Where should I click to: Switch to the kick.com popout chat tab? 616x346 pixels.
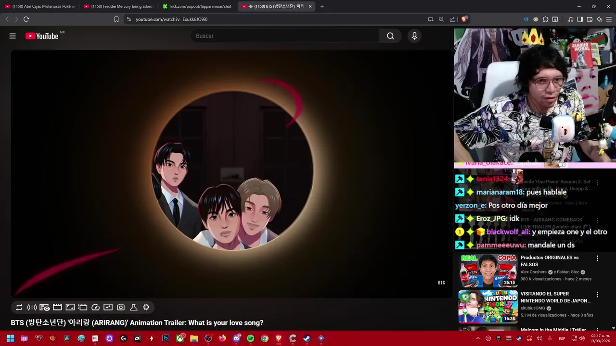197,6
